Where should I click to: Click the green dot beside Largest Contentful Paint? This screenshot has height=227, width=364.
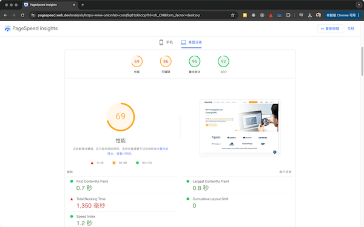(188, 182)
